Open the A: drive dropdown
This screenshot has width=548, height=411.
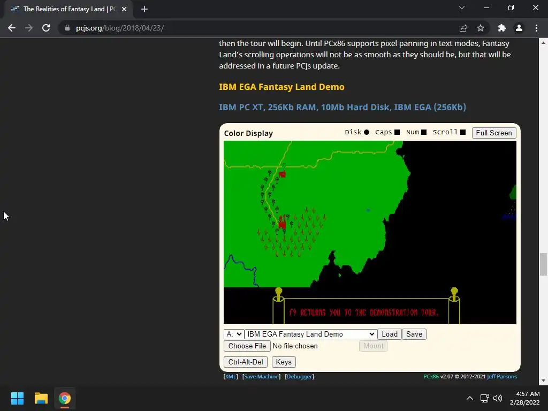tap(234, 334)
